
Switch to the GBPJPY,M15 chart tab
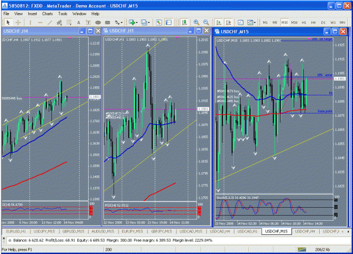(162, 231)
